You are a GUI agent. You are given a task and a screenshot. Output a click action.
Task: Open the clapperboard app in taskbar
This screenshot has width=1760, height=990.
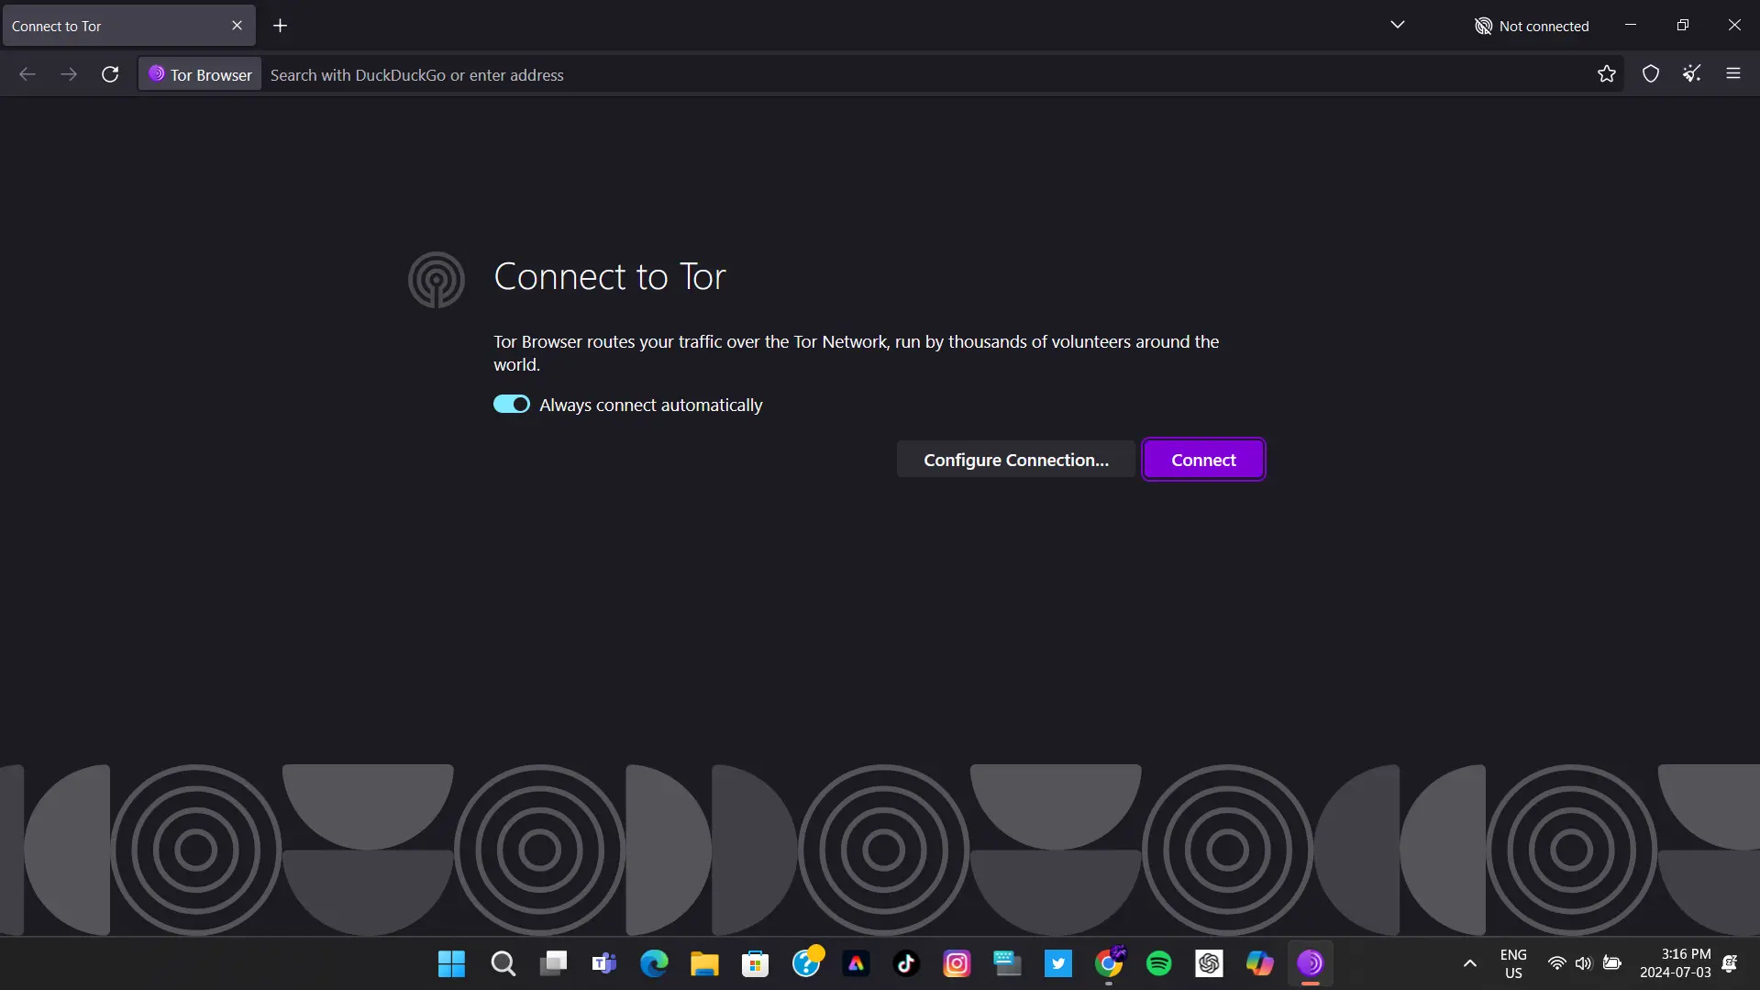1007,963
